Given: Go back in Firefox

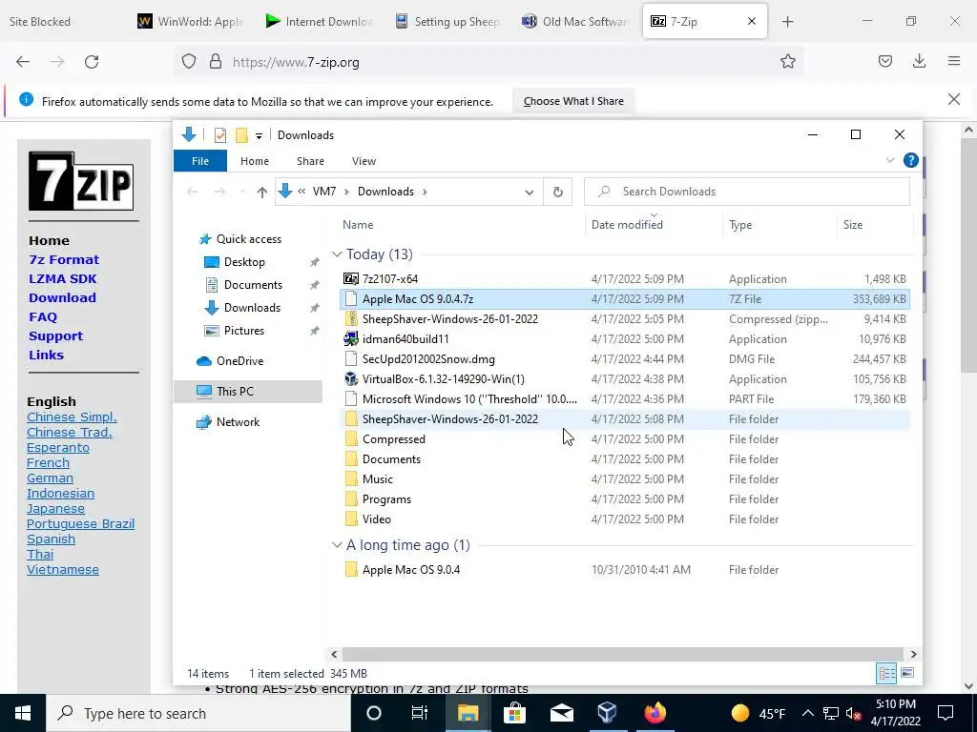Looking at the screenshot, I should [x=23, y=62].
